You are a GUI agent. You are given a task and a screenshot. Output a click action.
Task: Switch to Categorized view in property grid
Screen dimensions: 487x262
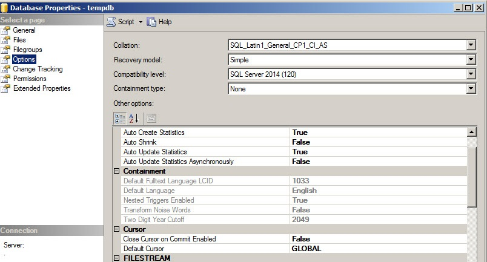point(120,118)
